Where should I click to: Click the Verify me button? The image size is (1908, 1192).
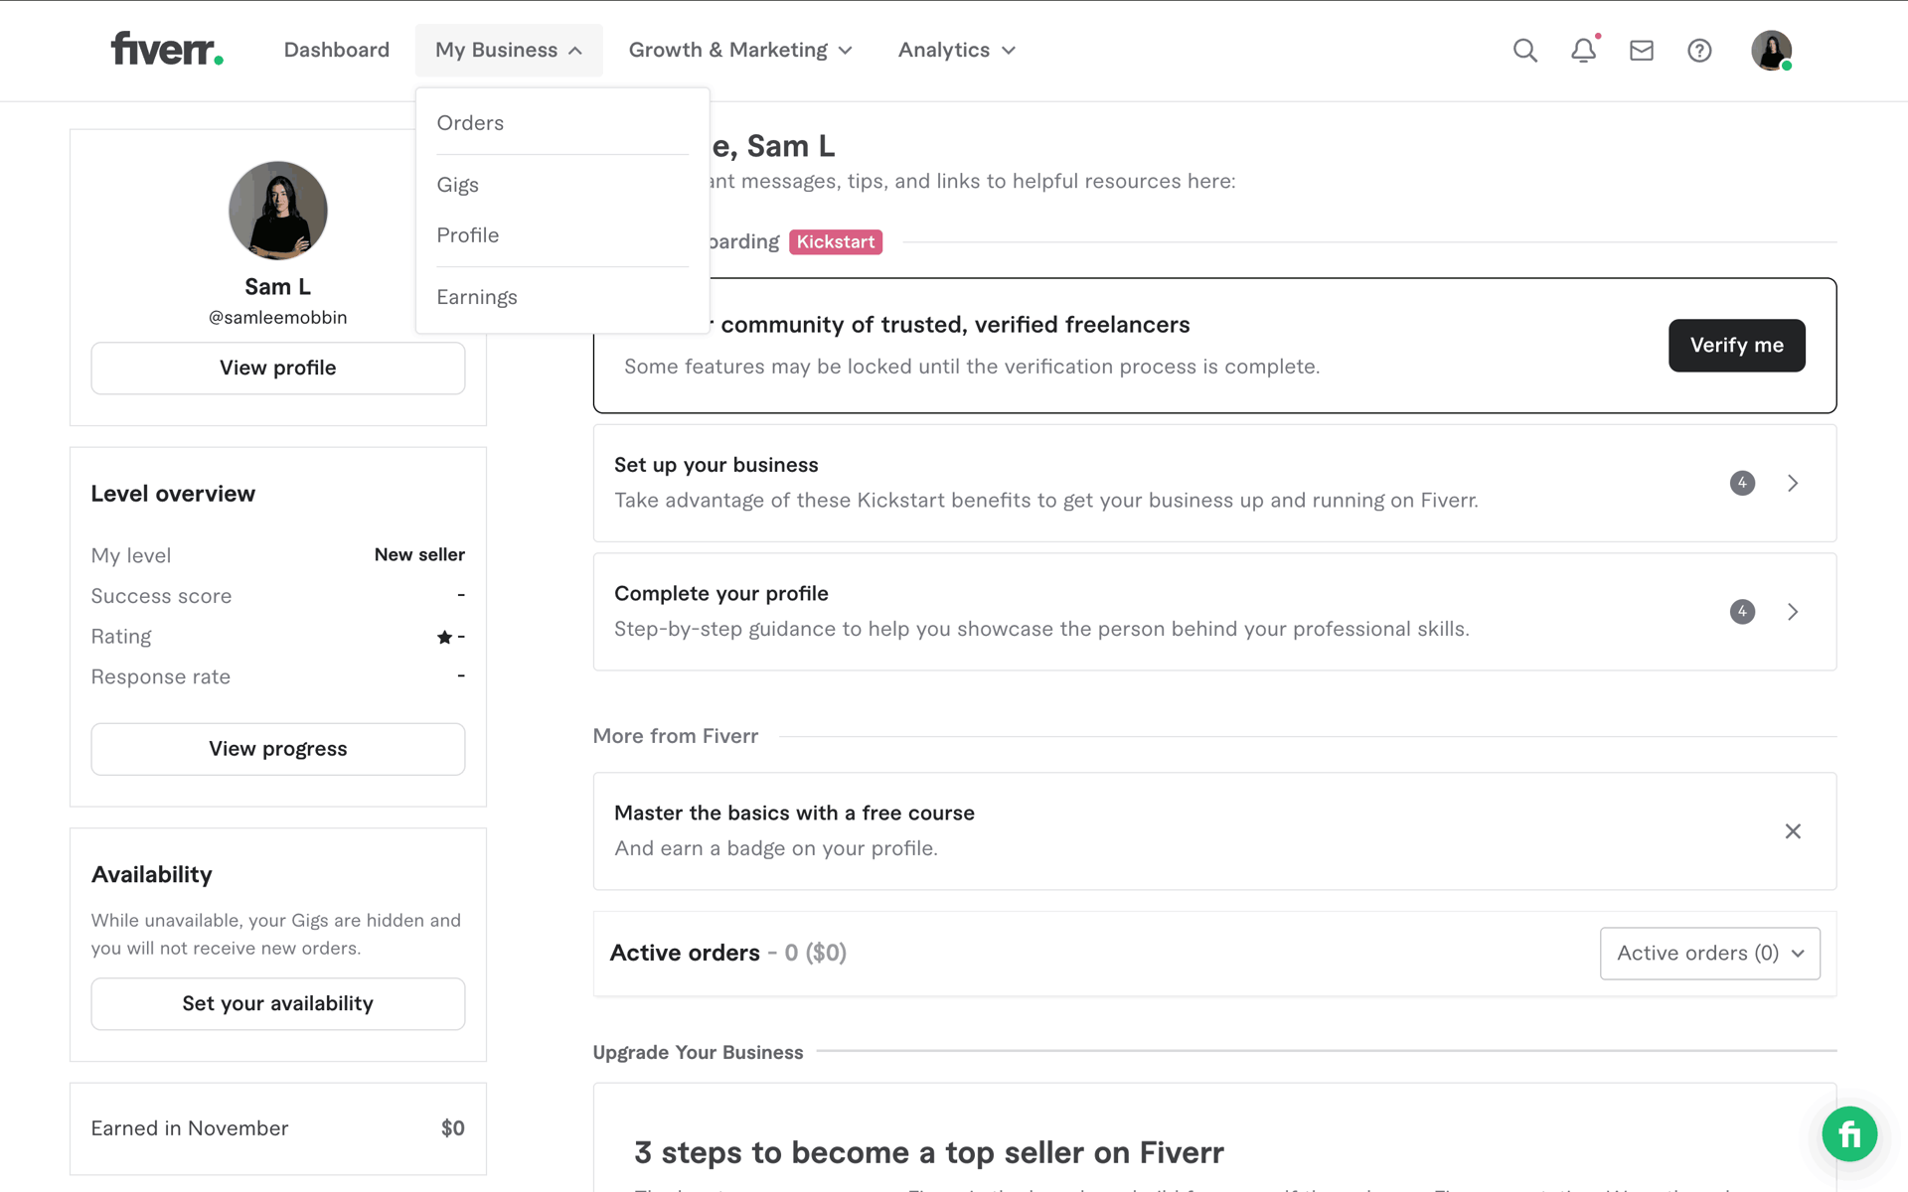1736,346
